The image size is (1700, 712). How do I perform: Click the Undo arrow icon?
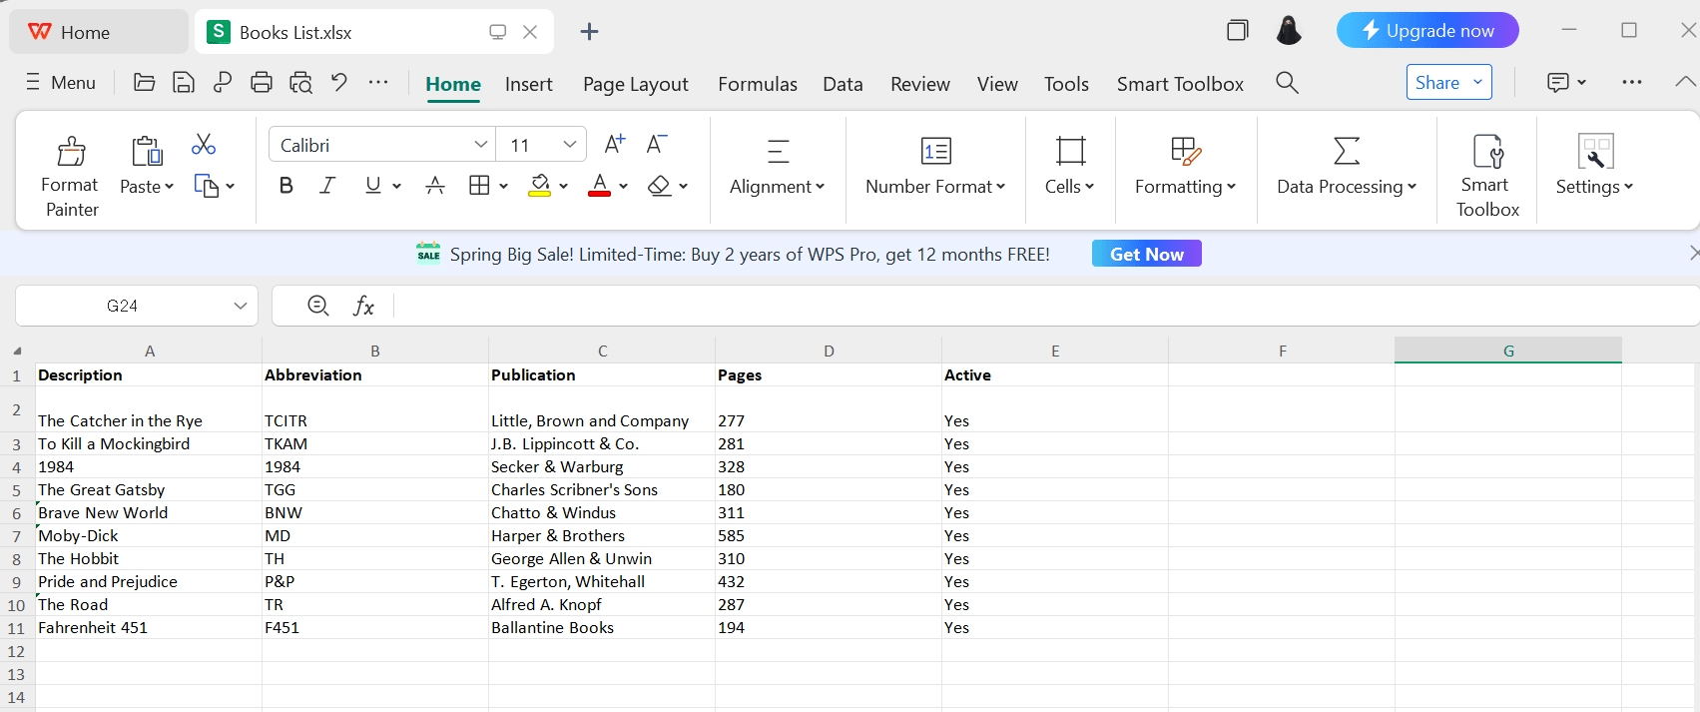tap(339, 83)
